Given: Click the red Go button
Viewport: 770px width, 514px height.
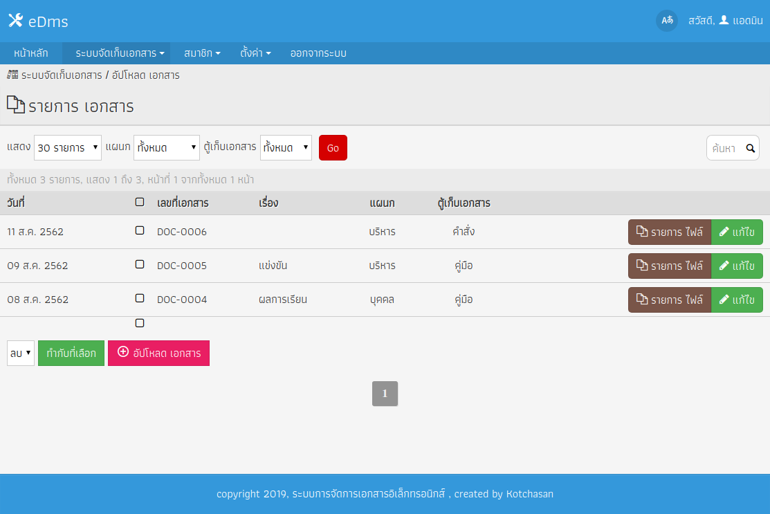Looking at the screenshot, I should point(333,148).
